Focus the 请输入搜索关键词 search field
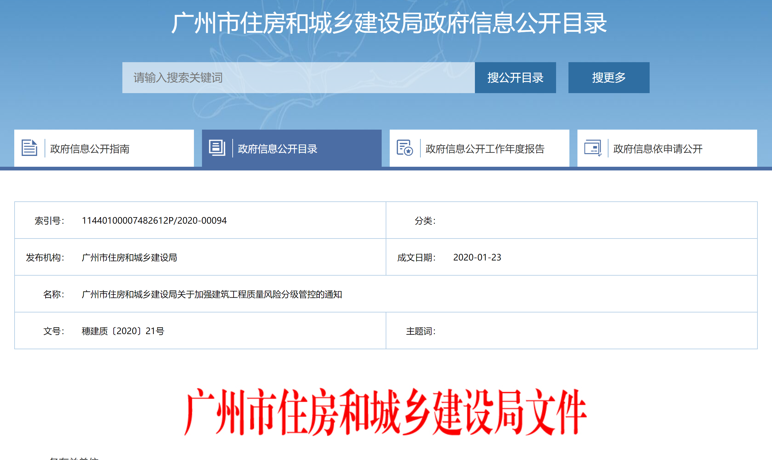Screen dimensions: 772x460 click(298, 78)
